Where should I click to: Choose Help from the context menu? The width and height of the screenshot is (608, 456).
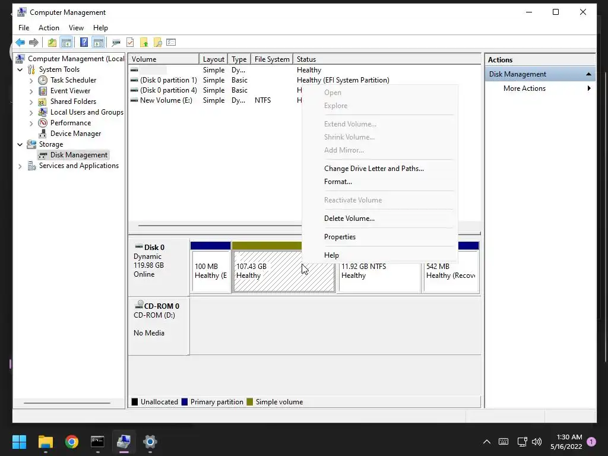pos(331,255)
